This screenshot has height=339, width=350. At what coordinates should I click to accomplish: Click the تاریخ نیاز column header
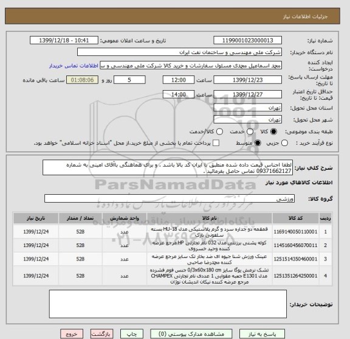(36, 218)
